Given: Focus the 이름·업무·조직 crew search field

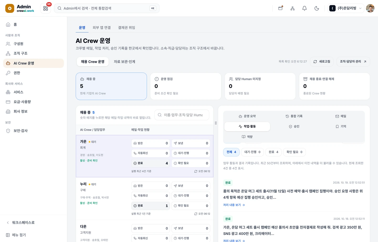Looking at the screenshot, I should click(x=182, y=115).
